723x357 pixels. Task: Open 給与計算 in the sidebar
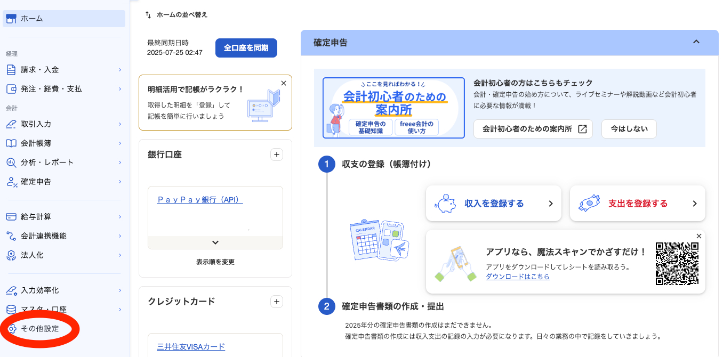pyautogui.click(x=39, y=216)
